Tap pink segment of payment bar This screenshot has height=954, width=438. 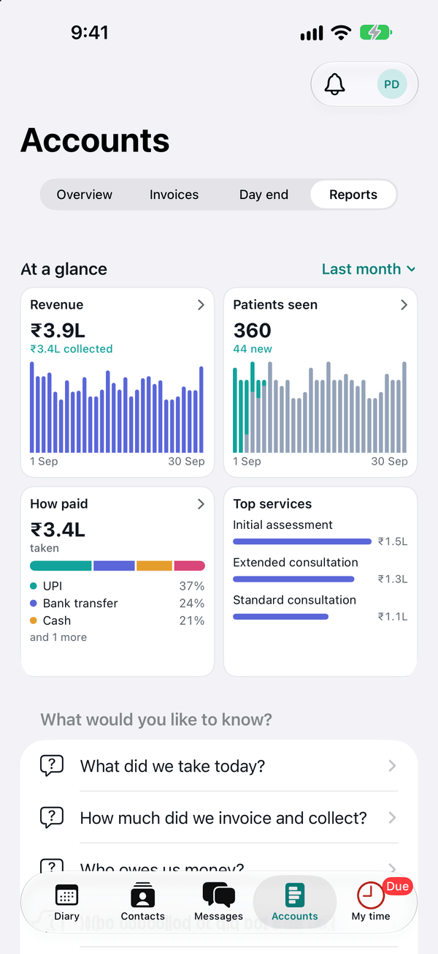(x=189, y=566)
